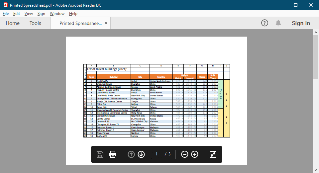Click the print icon in floating toolbar

coord(113,154)
